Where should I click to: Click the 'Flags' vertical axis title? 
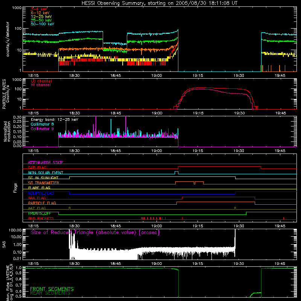pos(15,188)
